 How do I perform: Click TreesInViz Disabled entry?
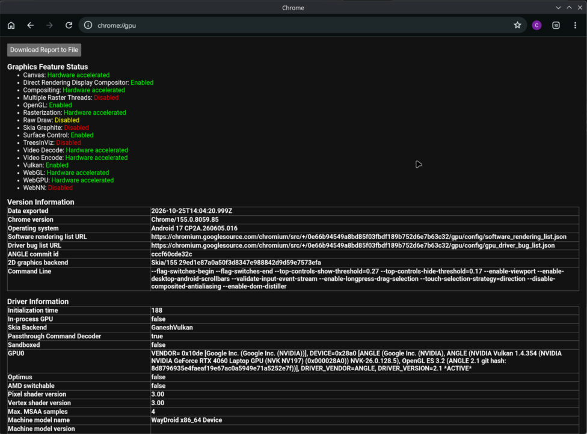(52, 142)
